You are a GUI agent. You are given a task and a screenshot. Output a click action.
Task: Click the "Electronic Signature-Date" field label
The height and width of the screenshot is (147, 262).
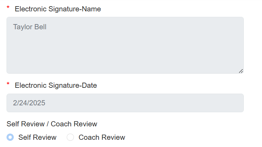pyautogui.click(x=56, y=85)
